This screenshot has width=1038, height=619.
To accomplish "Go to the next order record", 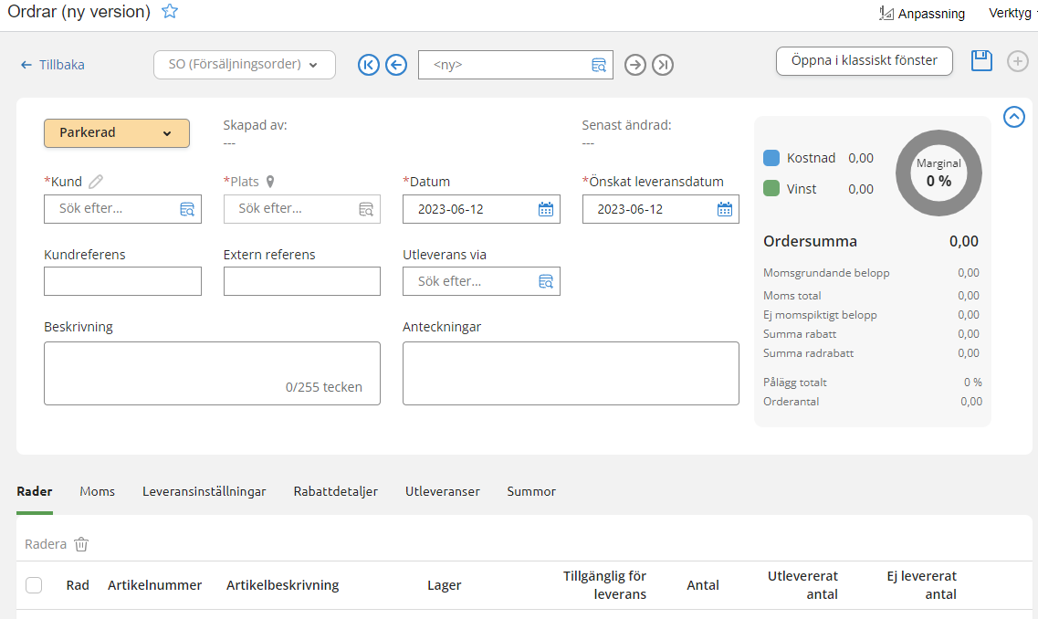I will point(635,65).
